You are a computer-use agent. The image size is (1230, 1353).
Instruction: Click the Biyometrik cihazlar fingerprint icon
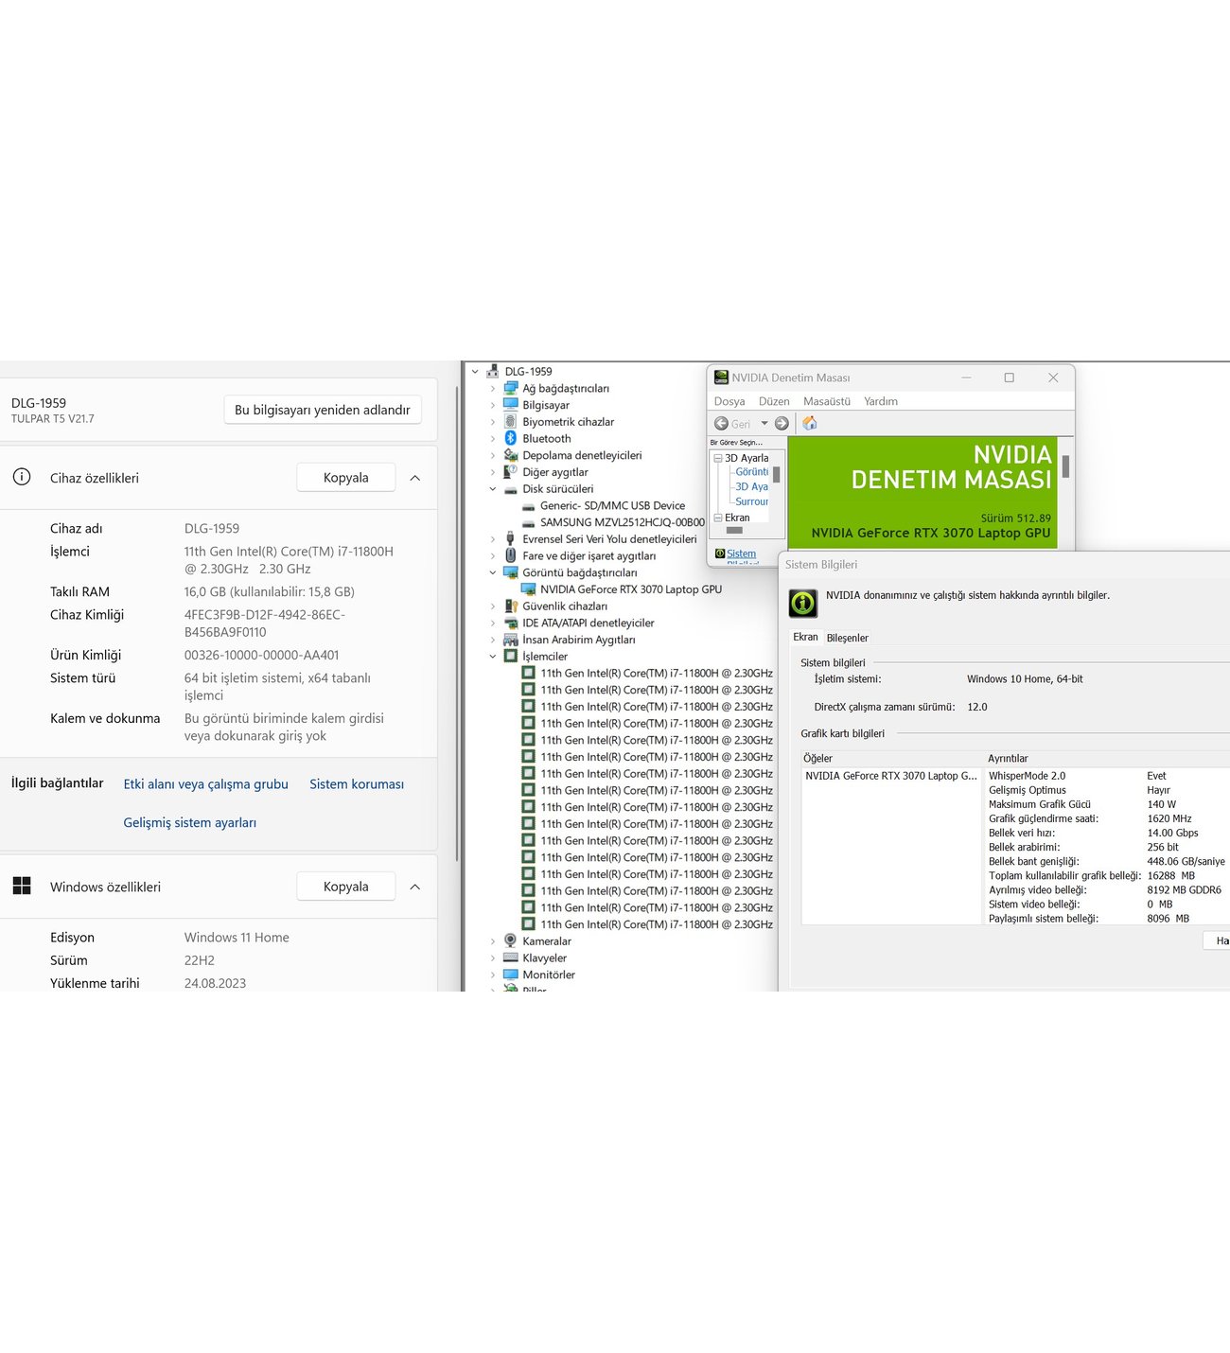coord(511,422)
